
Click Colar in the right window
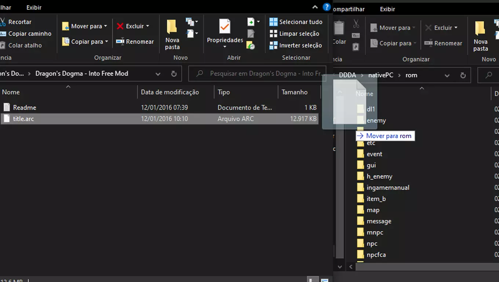point(339,33)
